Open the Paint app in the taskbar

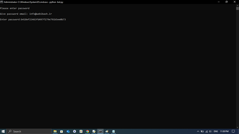tap(107, 131)
